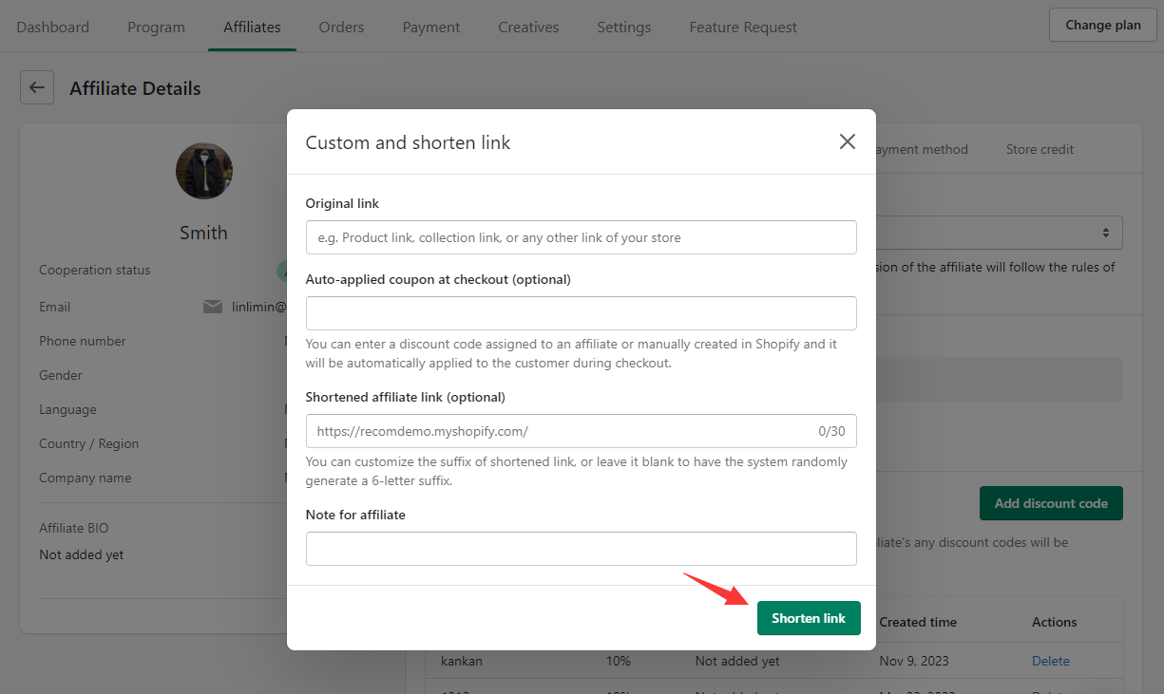Click the Change plan button
The height and width of the screenshot is (694, 1164).
[1102, 25]
